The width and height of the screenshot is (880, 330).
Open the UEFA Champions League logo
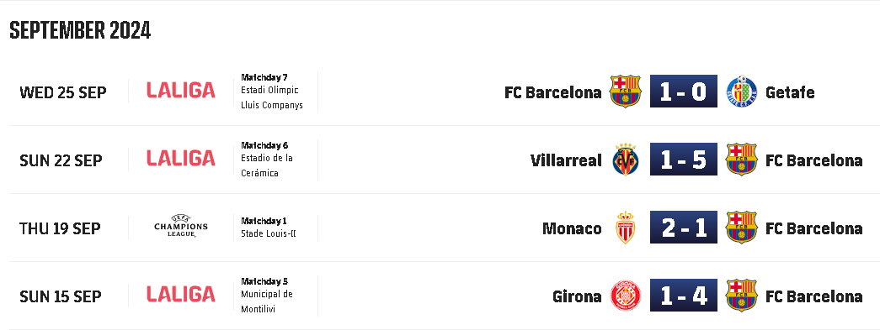(181, 226)
